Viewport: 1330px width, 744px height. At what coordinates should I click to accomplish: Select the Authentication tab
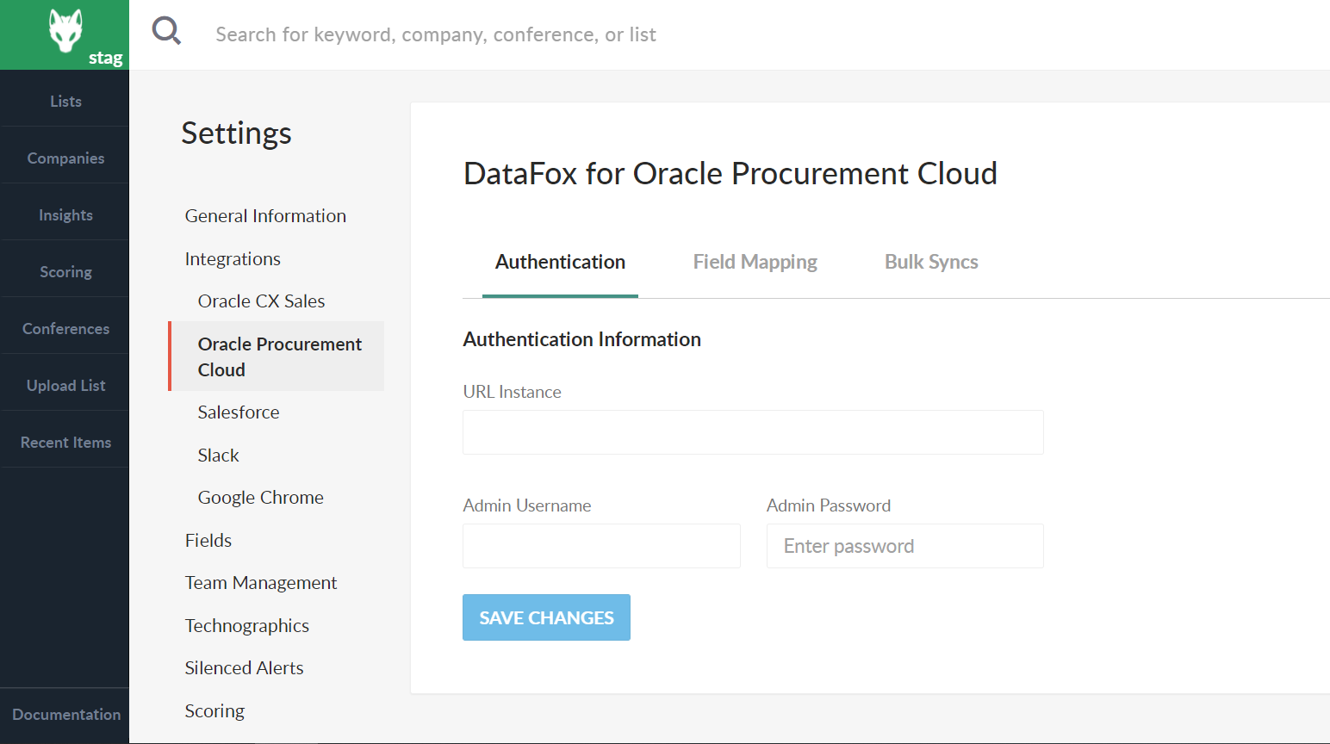(x=560, y=262)
